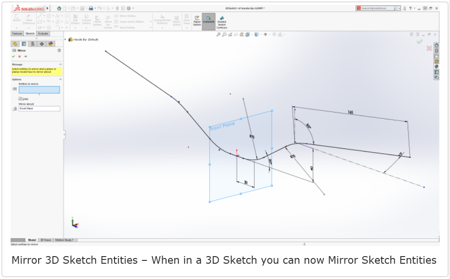Expand the Handle Bar tree node
The height and width of the screenshot is (279, 450).
tap(65, 40)
